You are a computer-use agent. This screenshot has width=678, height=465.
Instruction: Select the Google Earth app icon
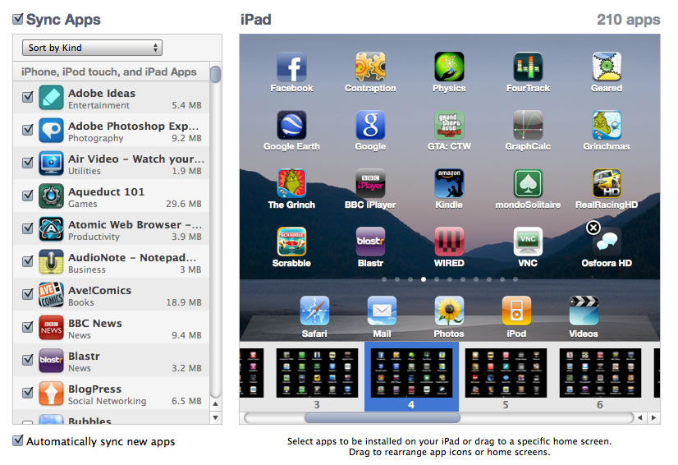pos(291,125)
